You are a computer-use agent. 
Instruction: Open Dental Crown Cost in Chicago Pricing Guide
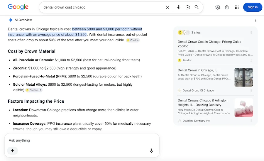(x=210, y=44)
